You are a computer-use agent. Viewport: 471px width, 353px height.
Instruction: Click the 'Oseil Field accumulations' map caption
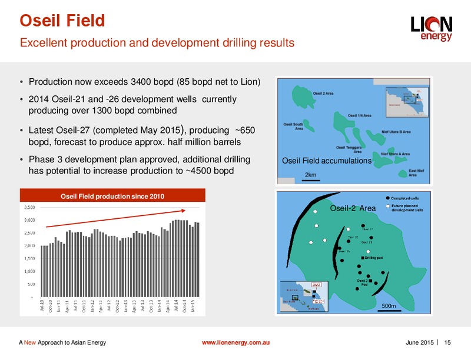(327, 161)
